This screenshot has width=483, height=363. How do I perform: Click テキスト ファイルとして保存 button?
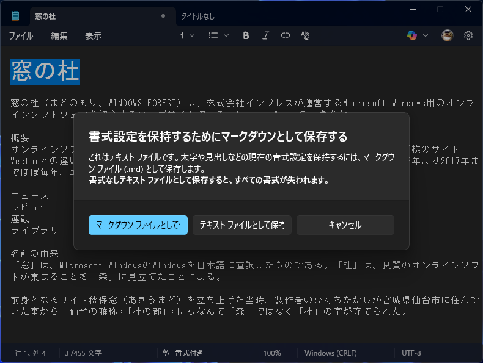tap(242, 225)
